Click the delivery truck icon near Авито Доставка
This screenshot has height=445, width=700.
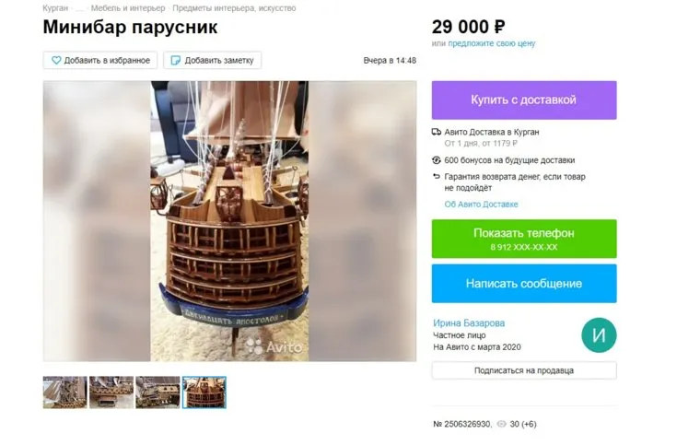[x=437, y=132]
